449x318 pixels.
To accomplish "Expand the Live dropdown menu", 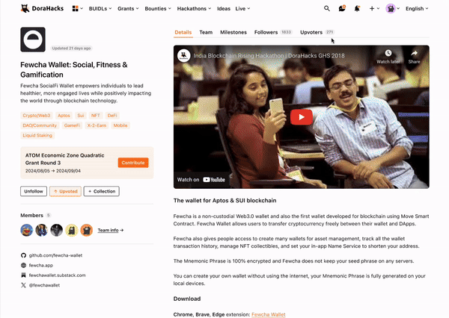I will pos(242,8).
